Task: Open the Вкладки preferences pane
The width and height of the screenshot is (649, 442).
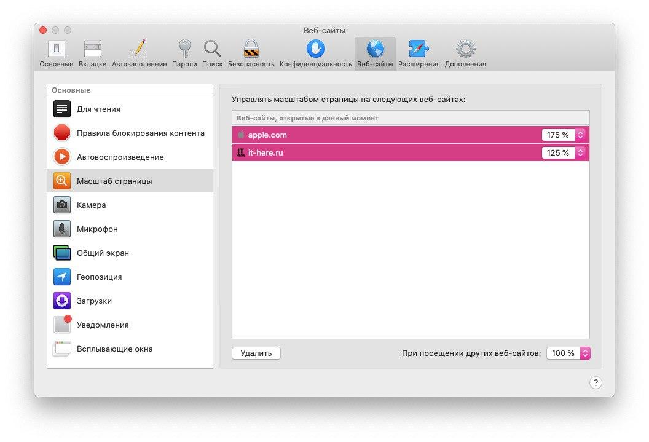Action: coord(93,50)
